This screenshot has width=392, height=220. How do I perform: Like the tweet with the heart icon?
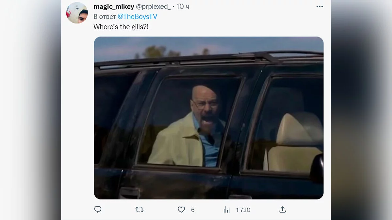(x=181, y=210)
